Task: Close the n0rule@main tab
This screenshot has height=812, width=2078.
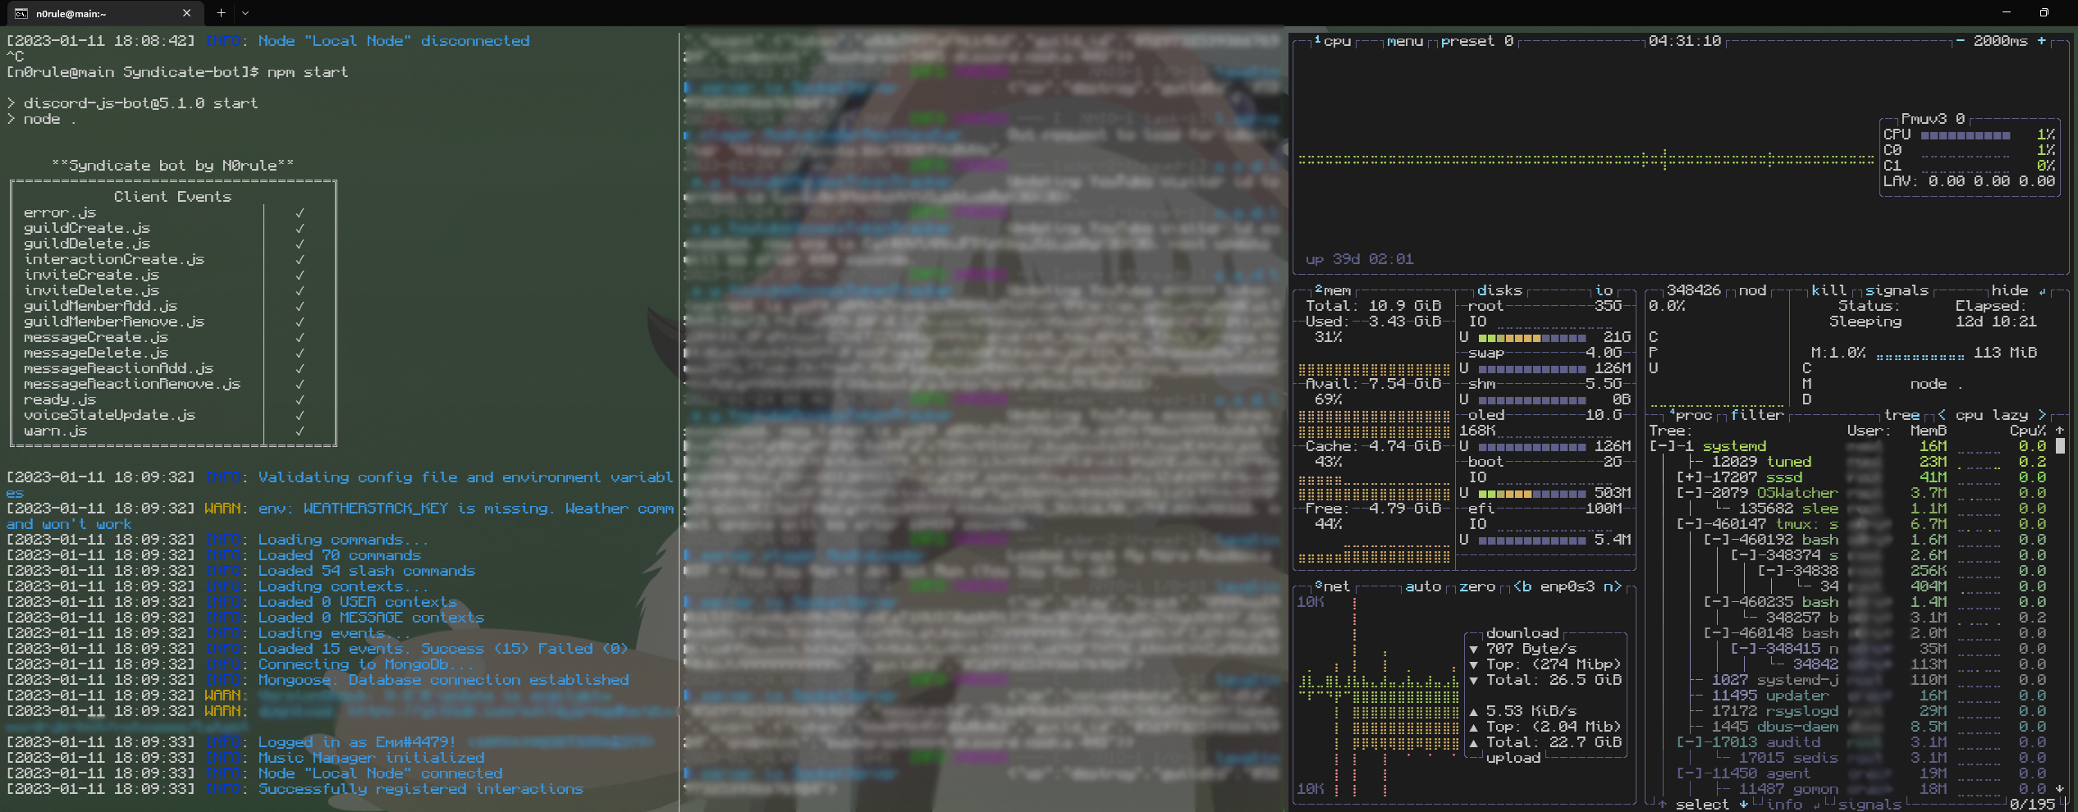Action: (186, 13)
